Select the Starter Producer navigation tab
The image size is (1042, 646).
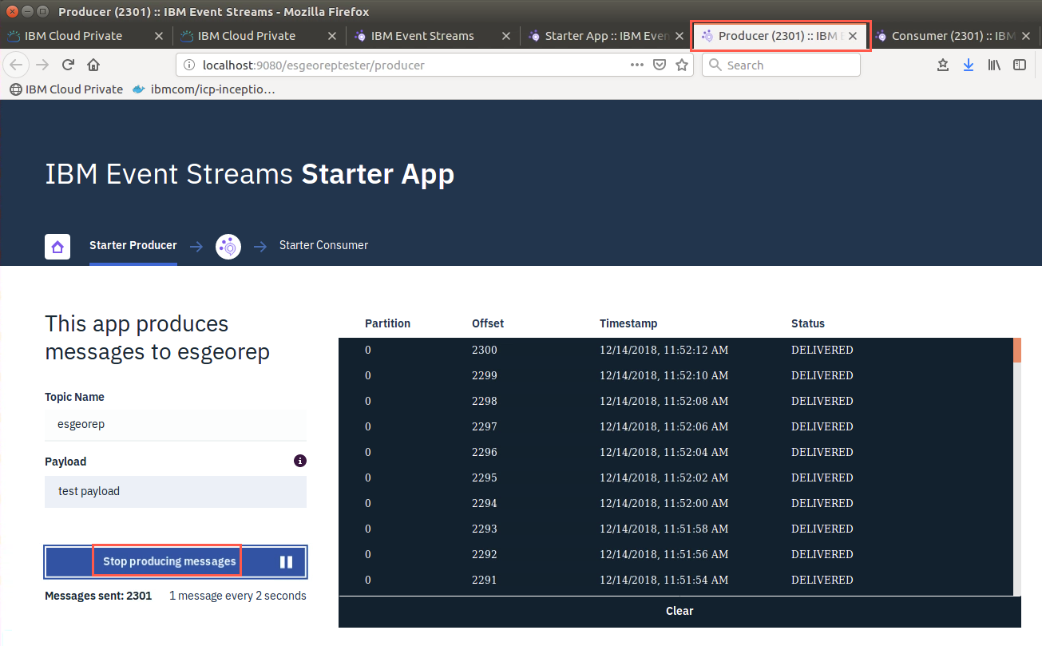click(133, 245)
